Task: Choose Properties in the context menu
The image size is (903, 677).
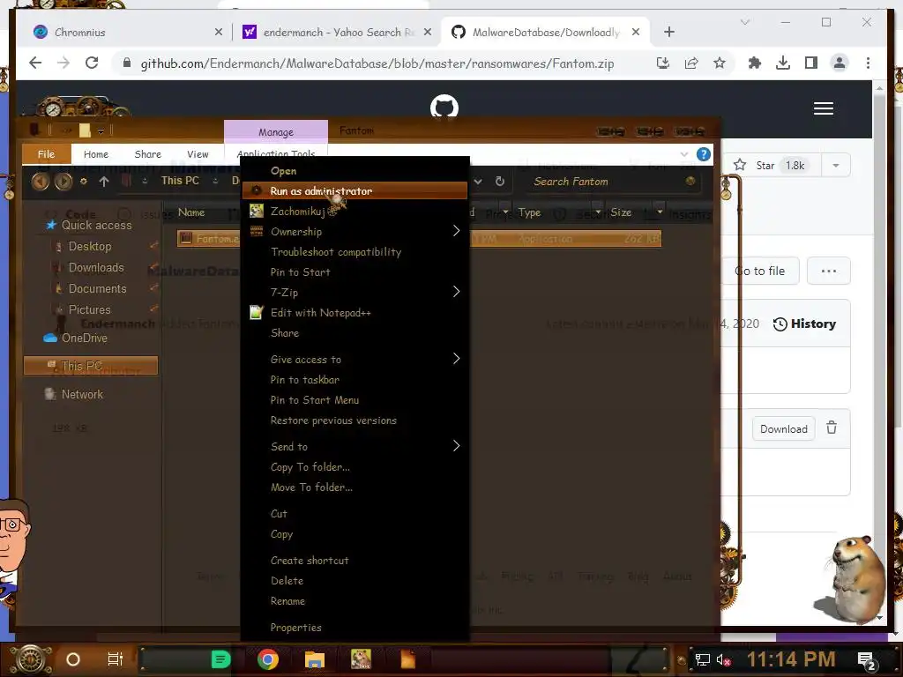Action: tap(354, 628)
